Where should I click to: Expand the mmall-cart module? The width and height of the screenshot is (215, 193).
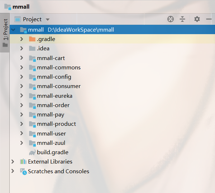21,58
